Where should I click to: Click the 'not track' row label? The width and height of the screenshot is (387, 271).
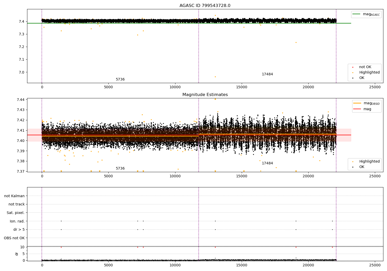point(17,204)
